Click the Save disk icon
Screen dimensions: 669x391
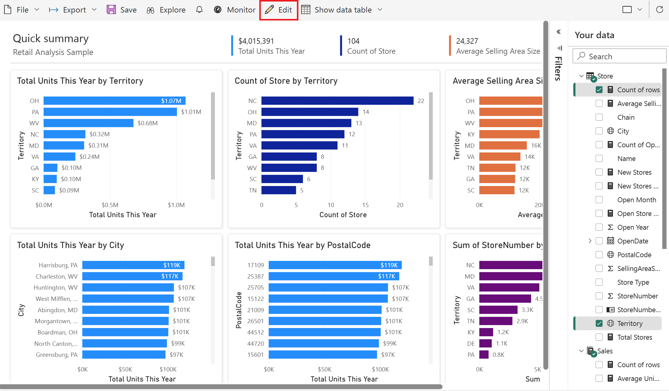point(111,10)
